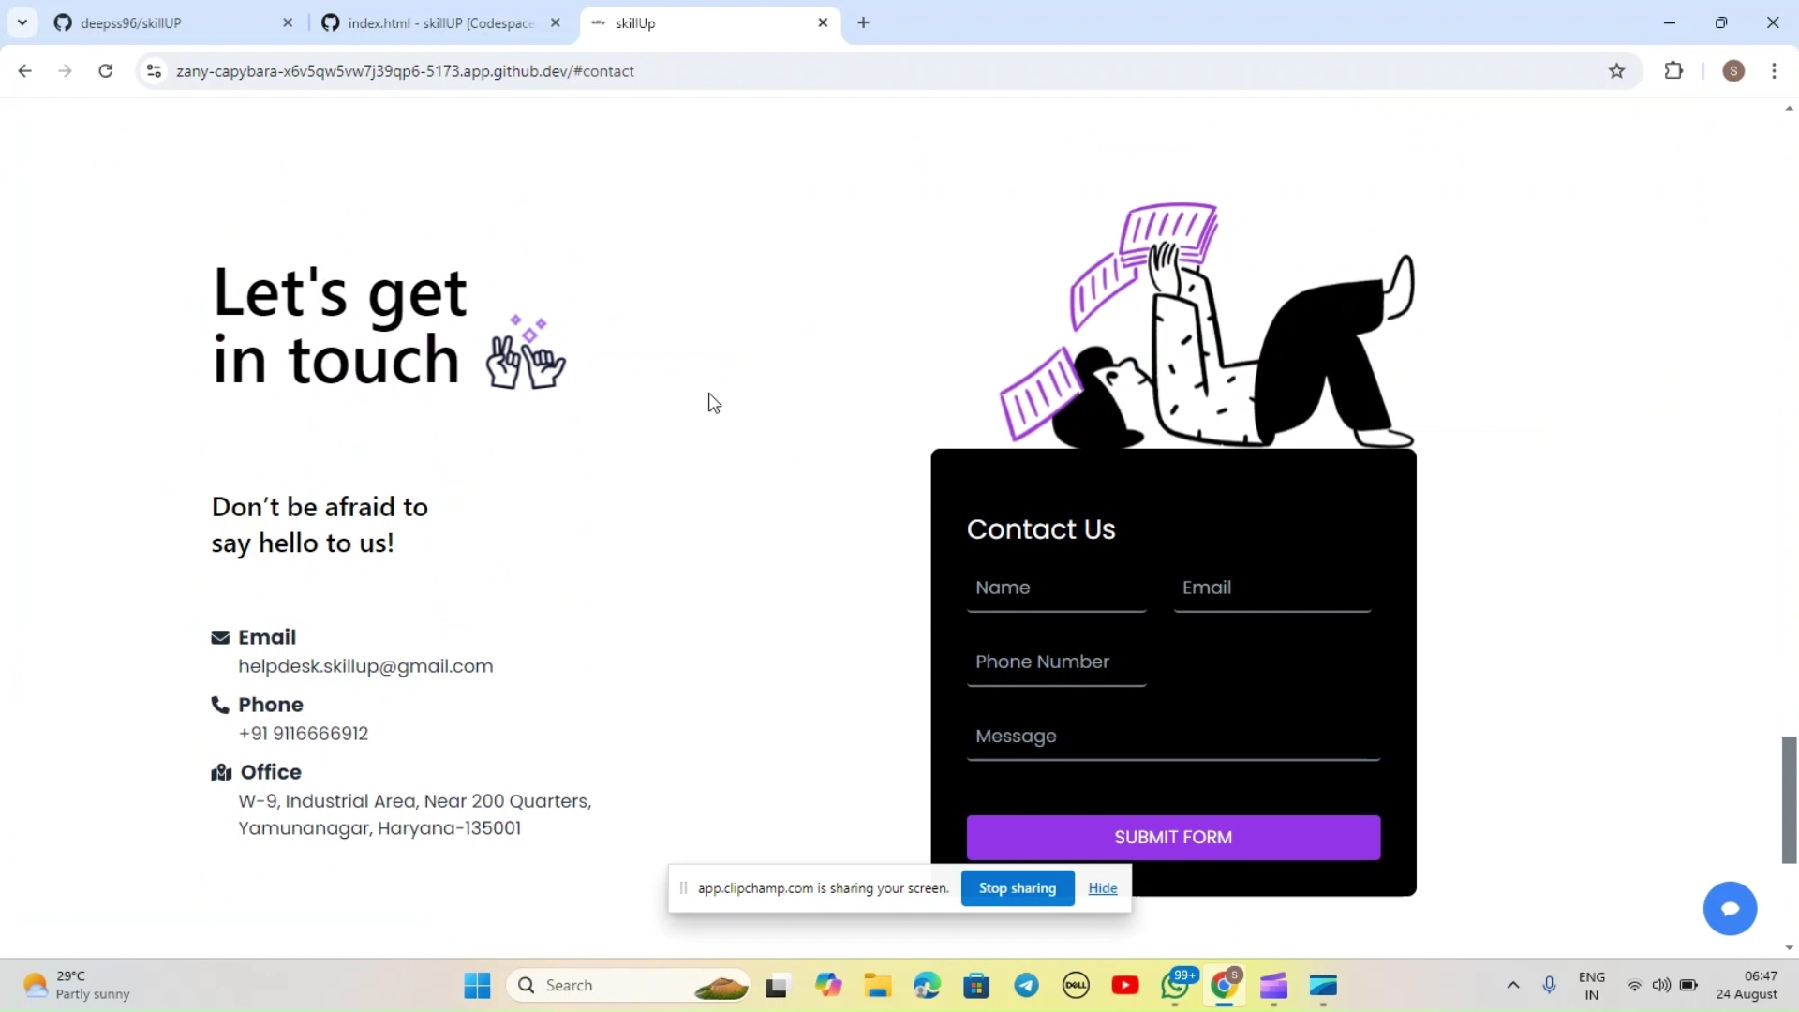Open the Chrome profile avatar
The image size is (1799, 1012).
[x=1733, y=71]
